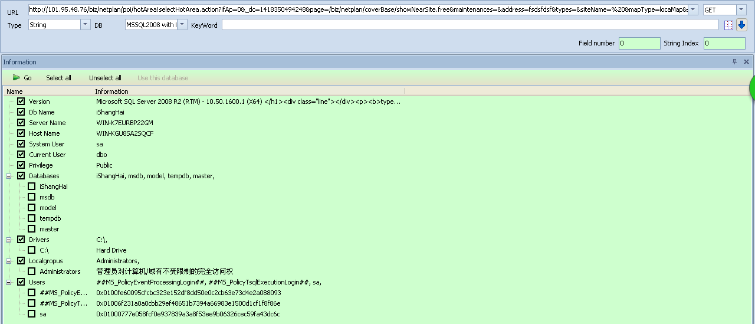Click the Microsoft SQL Server 2008 R2 text
This screenshot has width=755, height=324.
[x=248, y=102]
